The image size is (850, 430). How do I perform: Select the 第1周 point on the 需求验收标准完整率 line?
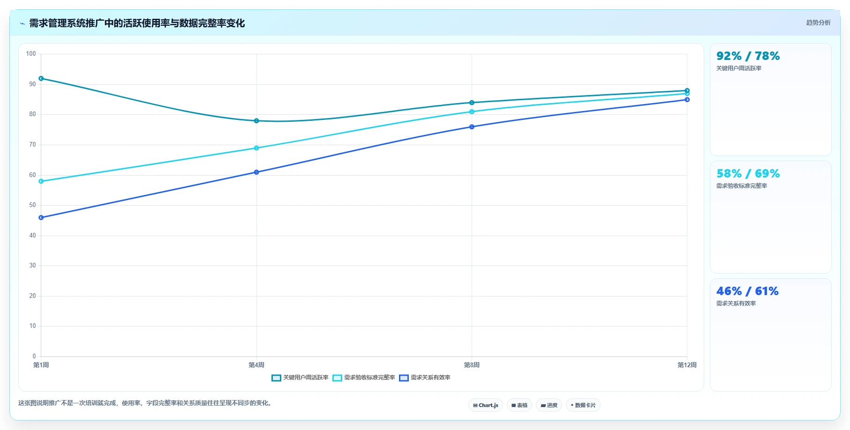(x=41, y=181)
